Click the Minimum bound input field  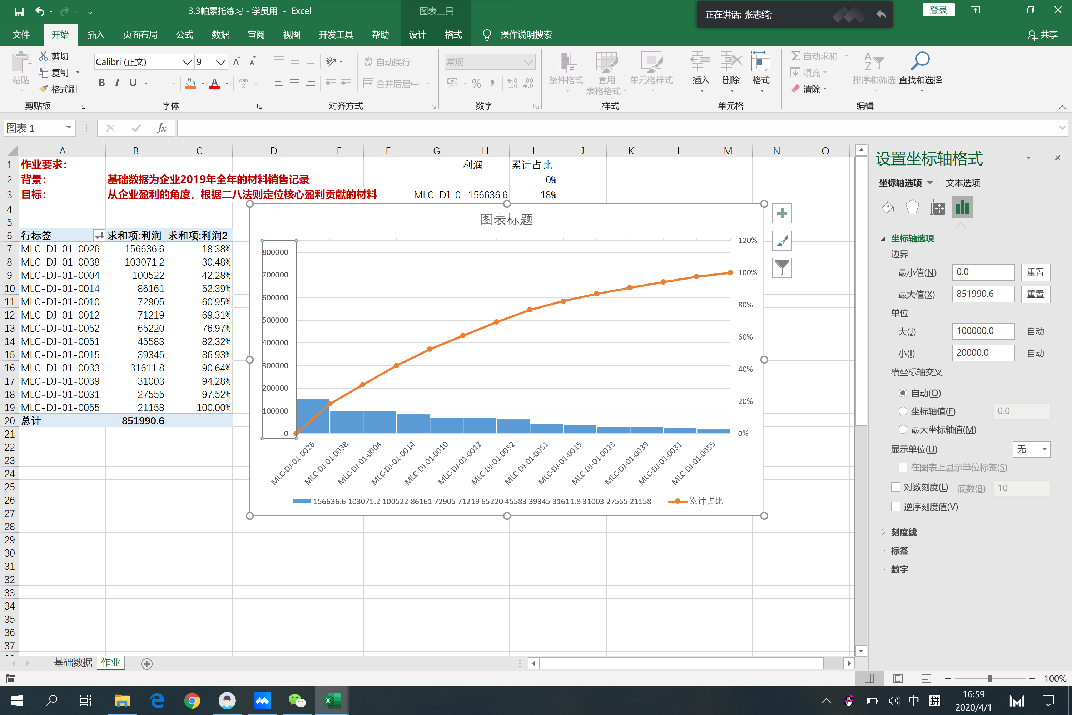pyautogui.click(x=983, y=272)
